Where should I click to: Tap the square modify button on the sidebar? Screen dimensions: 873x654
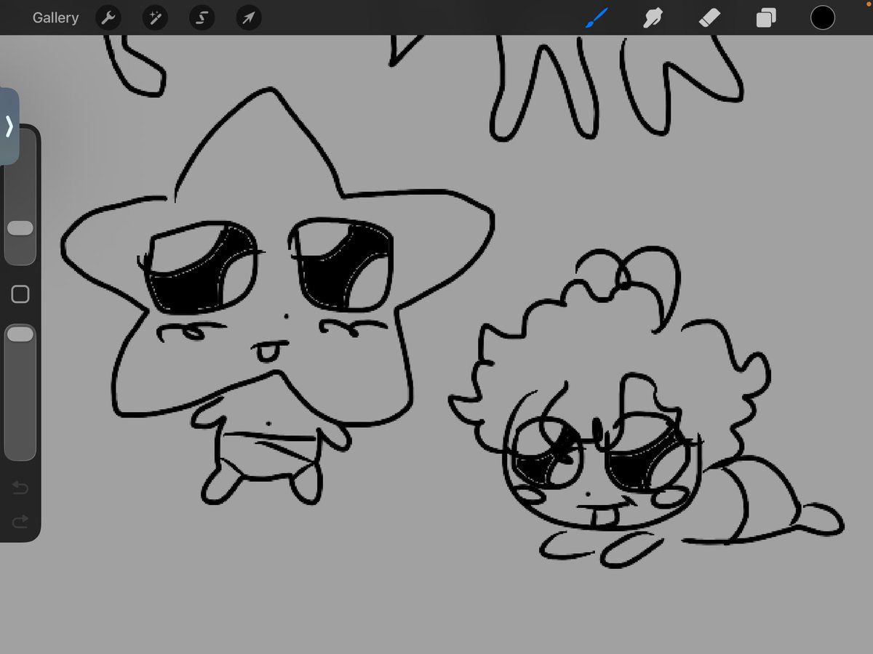point(20,294)
